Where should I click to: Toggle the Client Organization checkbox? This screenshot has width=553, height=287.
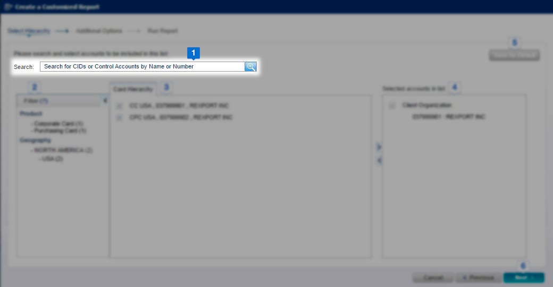[x=392, y=106]
